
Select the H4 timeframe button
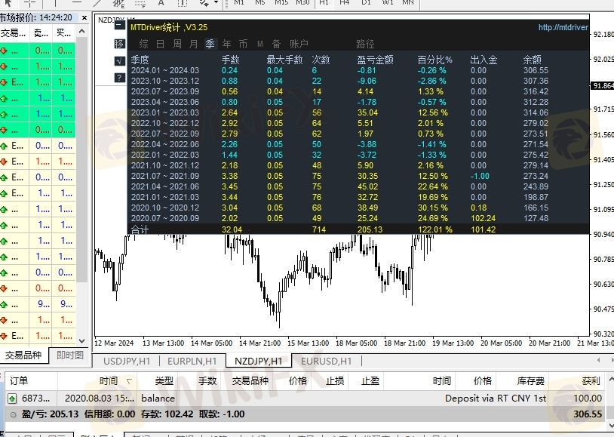pos(345,3)
